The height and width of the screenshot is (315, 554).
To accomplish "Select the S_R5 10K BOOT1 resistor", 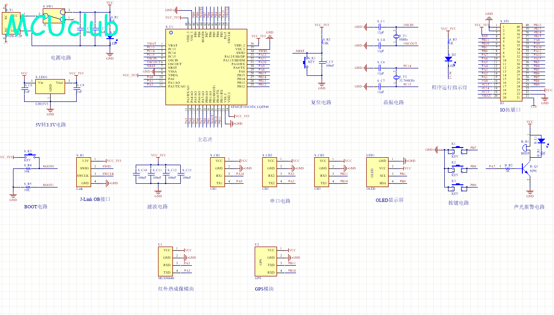I will (28, 188).
